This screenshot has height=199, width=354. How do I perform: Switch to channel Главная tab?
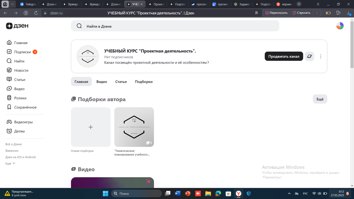[81, 82]
